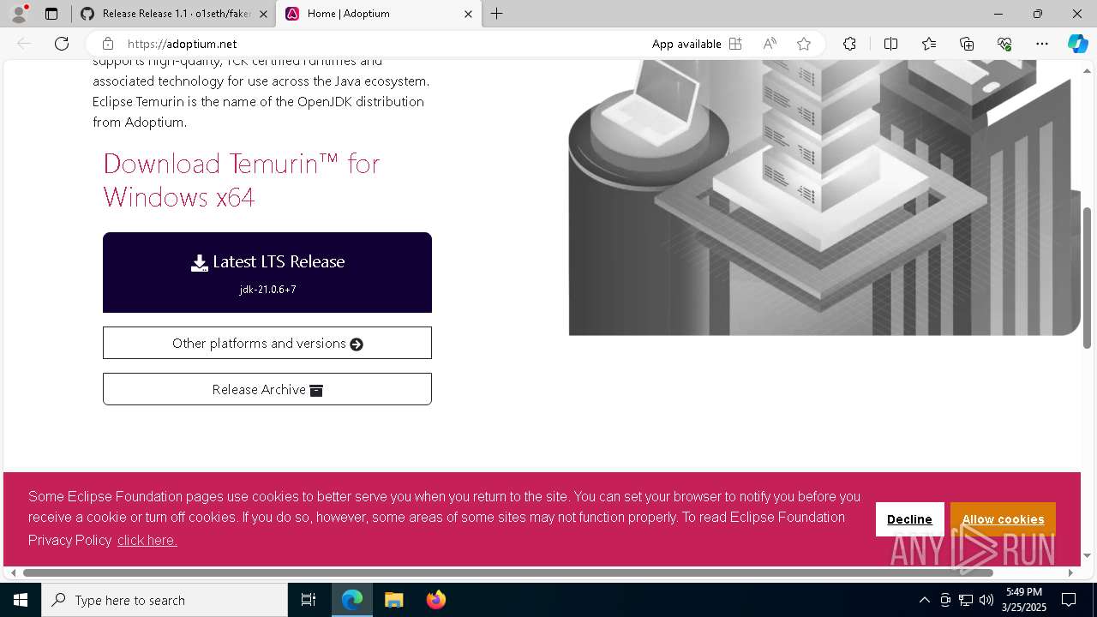1097x617 pixels.
Task: Refresh the current page
Action: [62, 44]
